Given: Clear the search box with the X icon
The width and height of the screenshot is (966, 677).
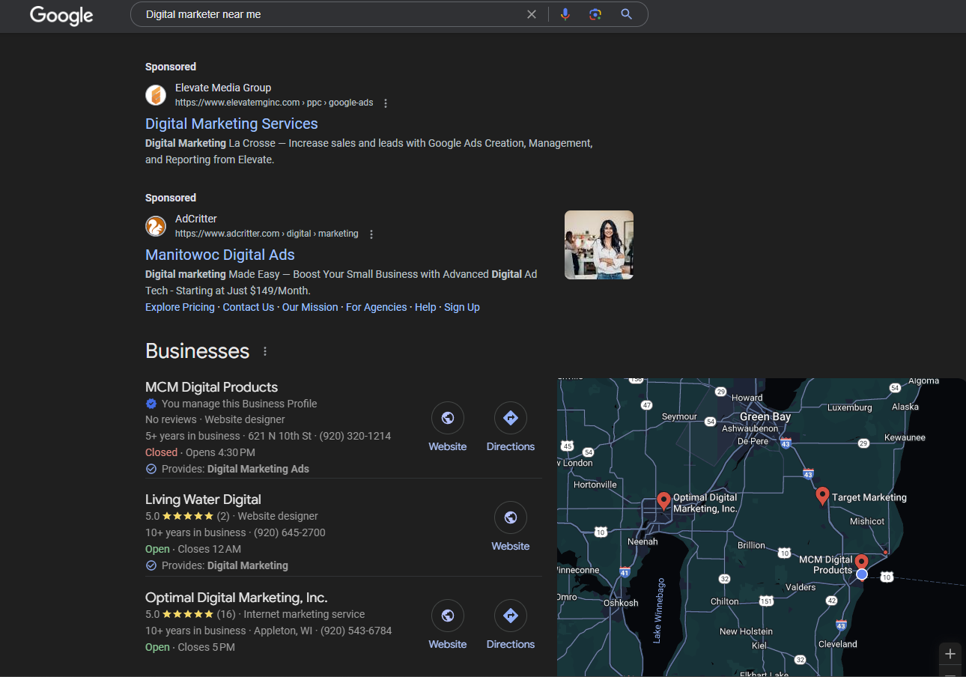Looking at the screenshot, I should click(532, 14).
